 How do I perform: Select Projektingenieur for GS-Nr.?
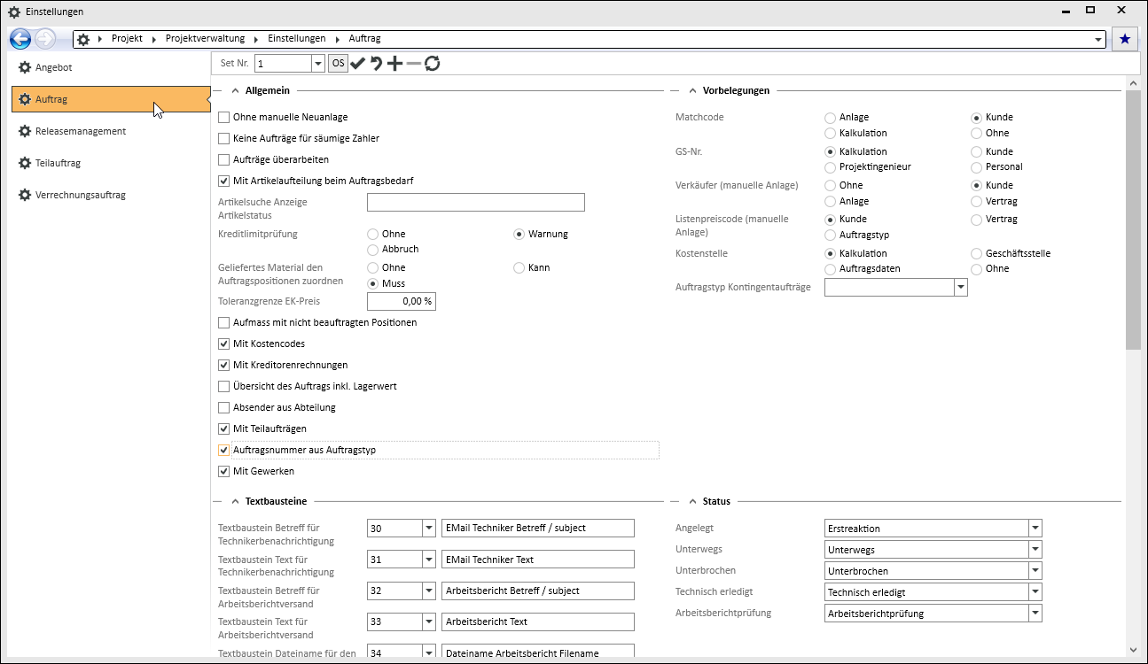coord(830,167)
